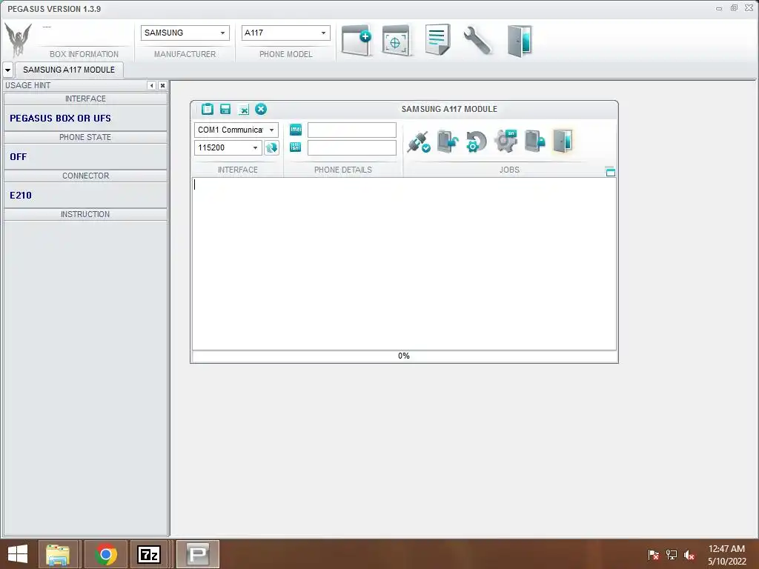Click the JOBS section label
This screenshot has width=759, height=569.
tap(509, 170)
